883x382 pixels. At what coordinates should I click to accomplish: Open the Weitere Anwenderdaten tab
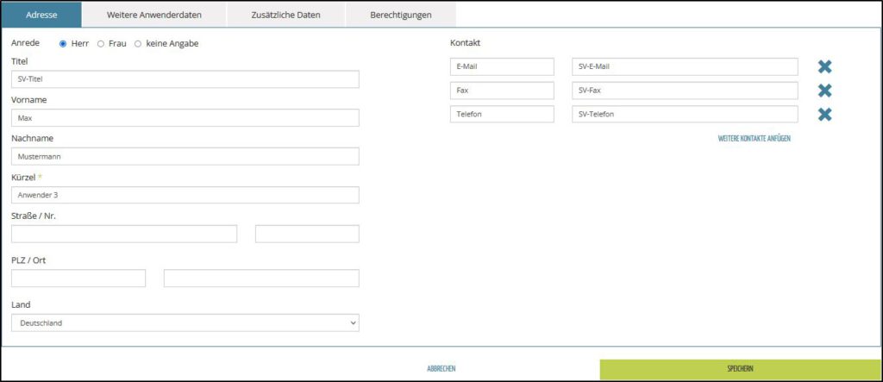[154, 15]
